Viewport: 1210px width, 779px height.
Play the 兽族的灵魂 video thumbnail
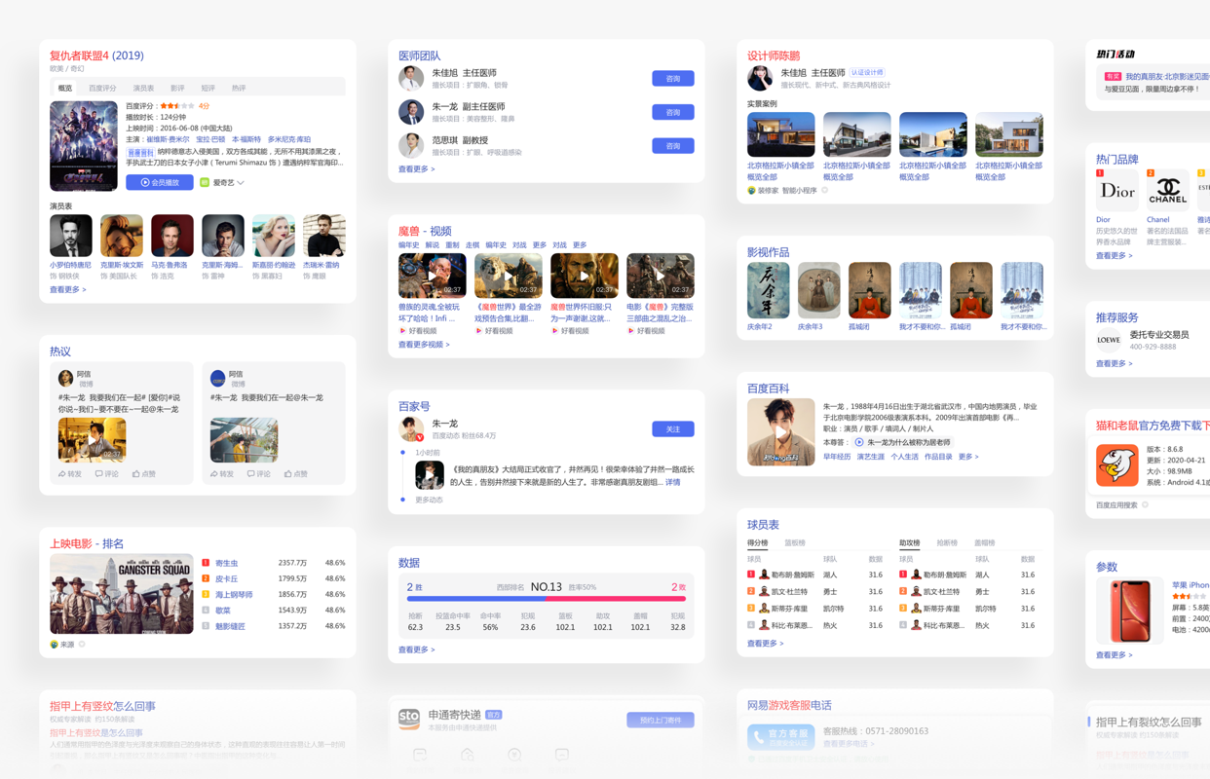point(433,276)
